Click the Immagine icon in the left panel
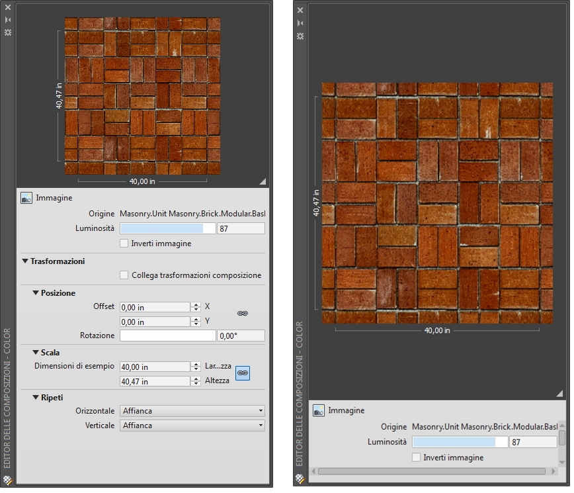This screenshot has height=493, width=574. coord(26,198)
